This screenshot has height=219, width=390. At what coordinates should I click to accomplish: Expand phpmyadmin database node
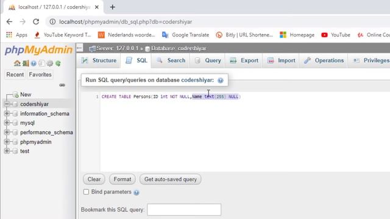coord(7,142)
